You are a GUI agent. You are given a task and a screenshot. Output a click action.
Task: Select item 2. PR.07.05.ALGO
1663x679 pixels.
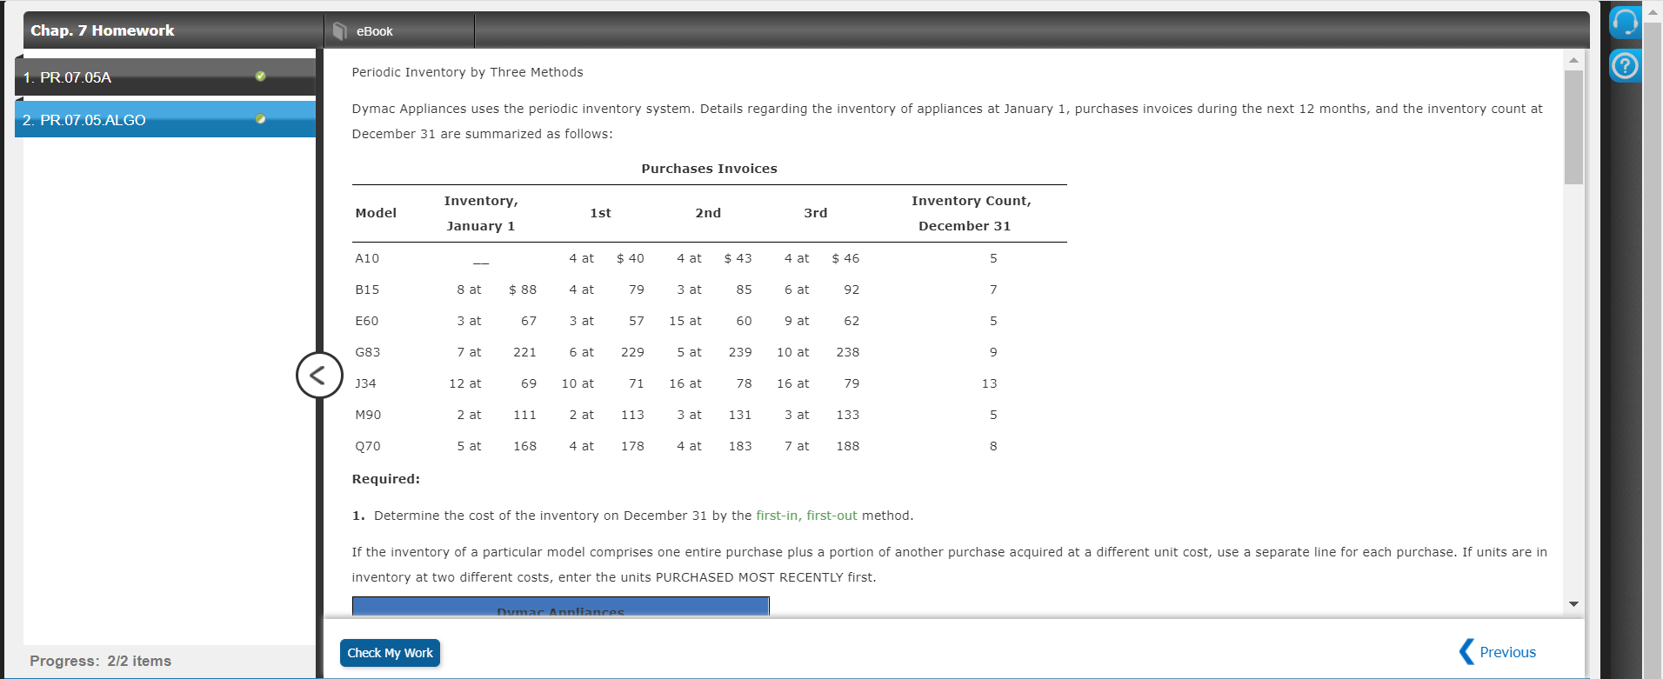[165, 120]
